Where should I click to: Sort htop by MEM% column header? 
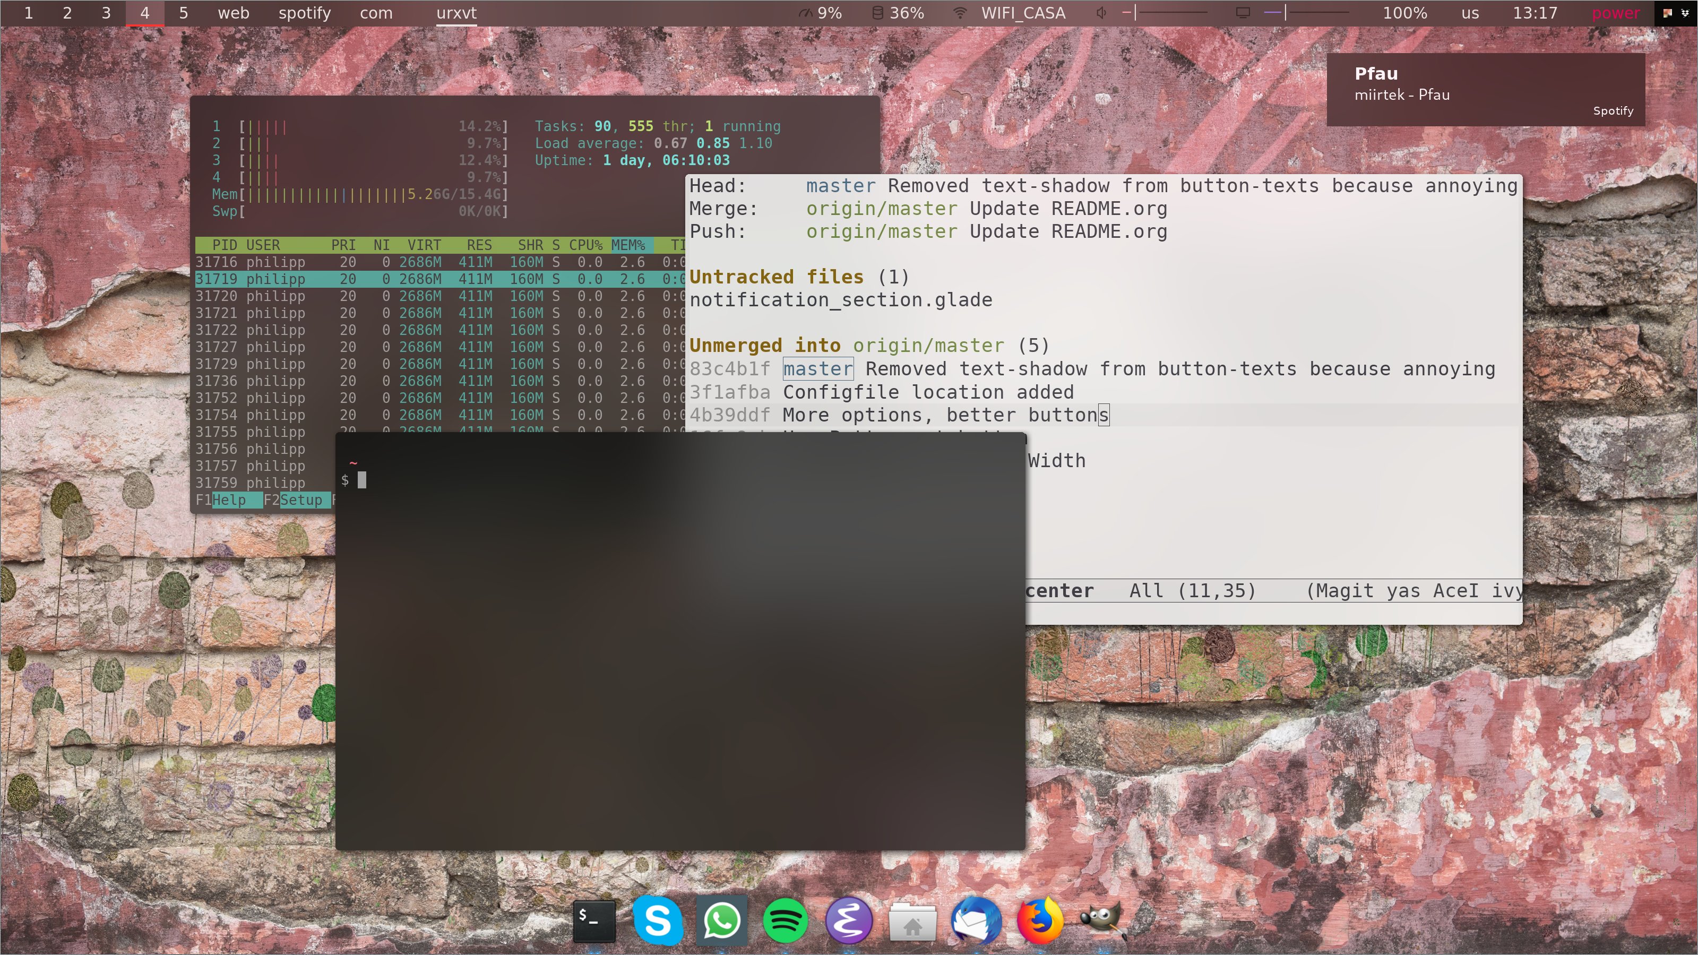click(627, 245)
